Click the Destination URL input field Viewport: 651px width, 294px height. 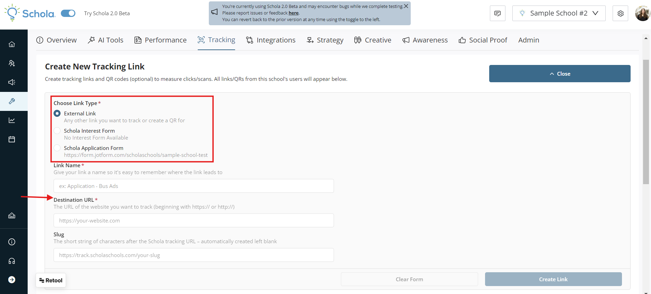194,220
